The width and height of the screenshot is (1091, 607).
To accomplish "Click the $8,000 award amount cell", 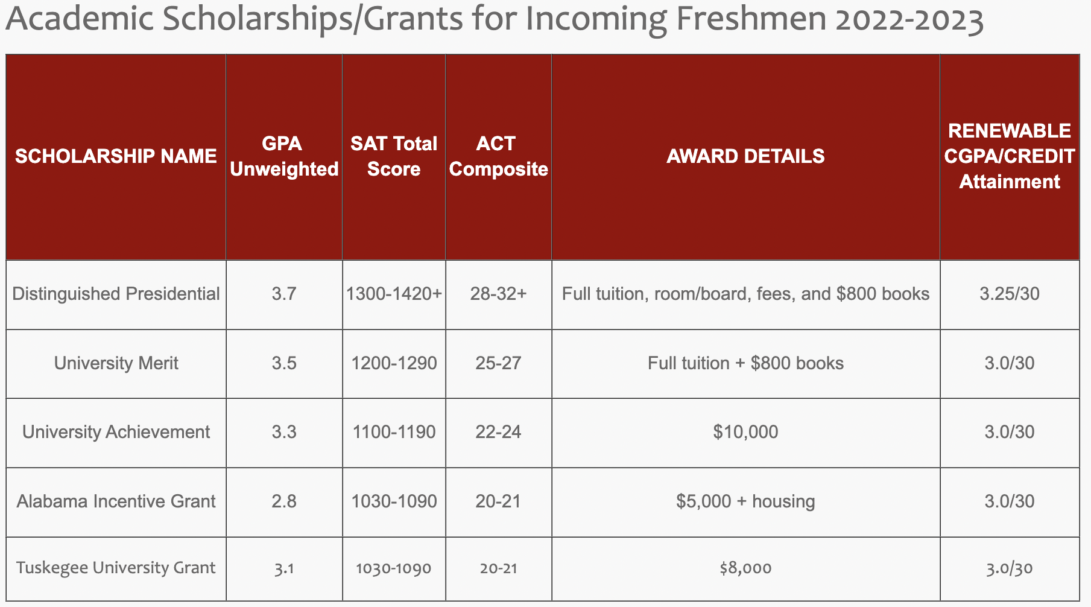I will 745,568.
